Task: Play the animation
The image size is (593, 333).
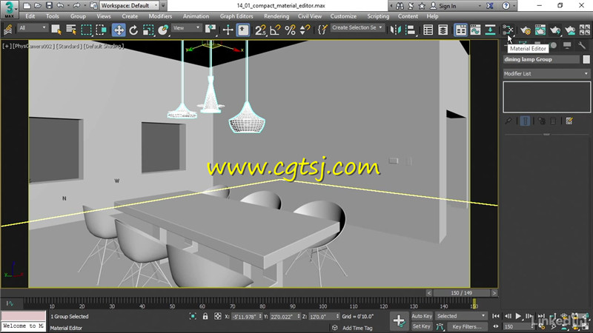Action: (x=518, y=316)
